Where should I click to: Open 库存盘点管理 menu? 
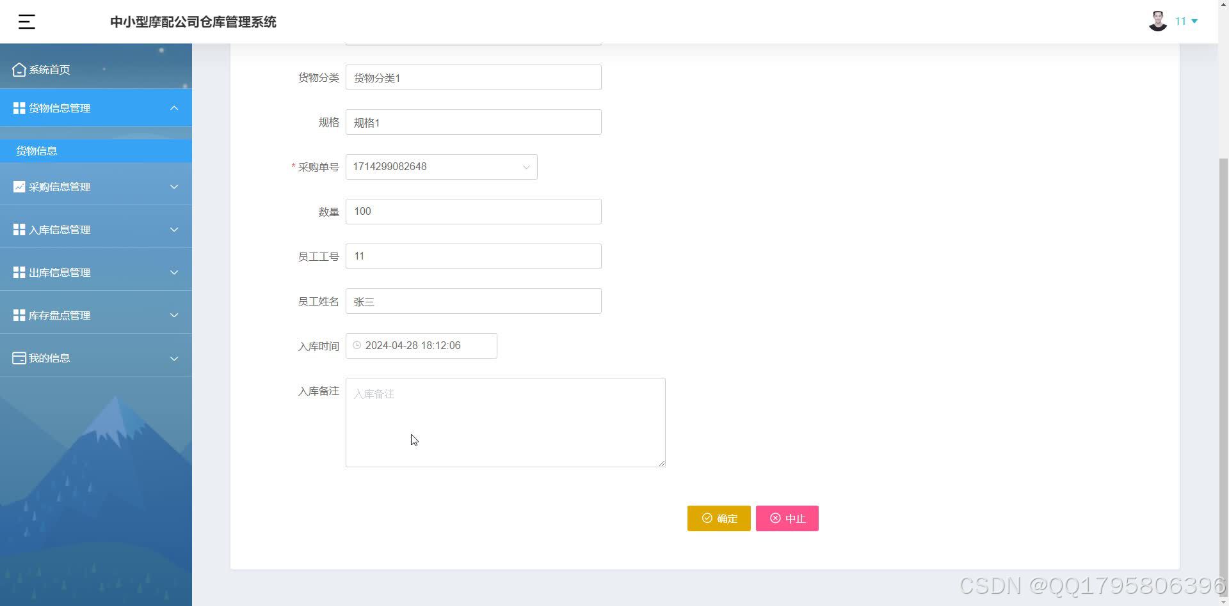pyautogui.click(x=96, y=315)
